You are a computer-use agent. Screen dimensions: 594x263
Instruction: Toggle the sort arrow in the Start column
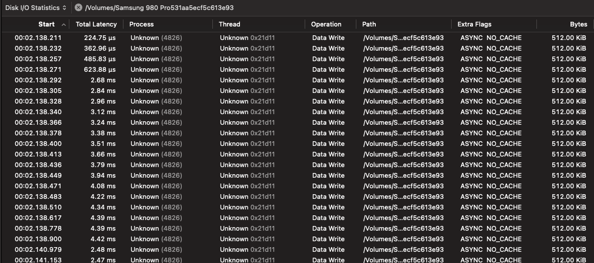(x=64, y=25)
